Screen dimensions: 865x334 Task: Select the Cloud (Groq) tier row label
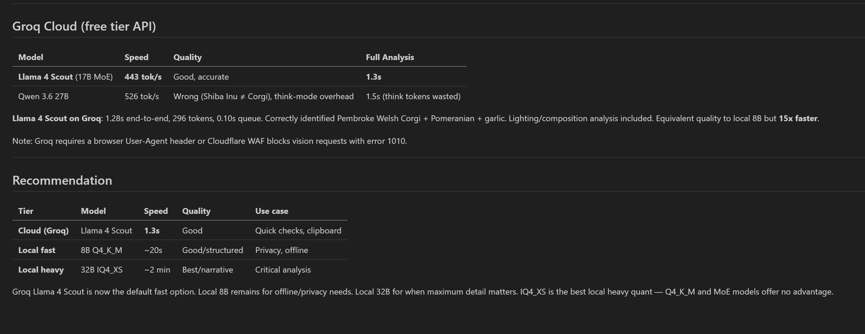tap(43, 231)
